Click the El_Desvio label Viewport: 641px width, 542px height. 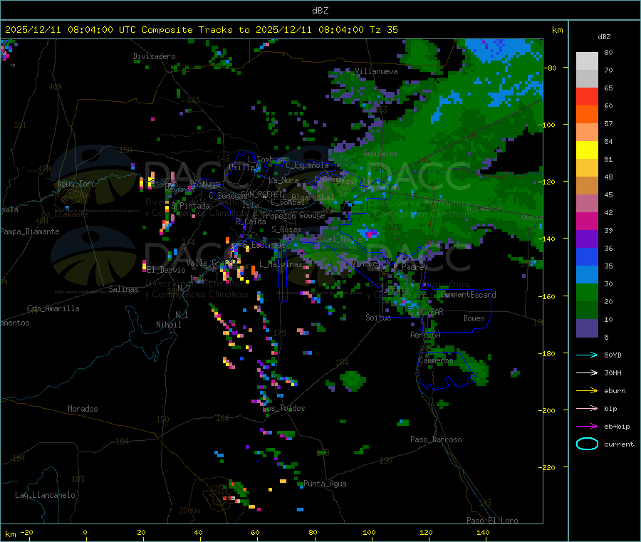[x=166, y=270]
